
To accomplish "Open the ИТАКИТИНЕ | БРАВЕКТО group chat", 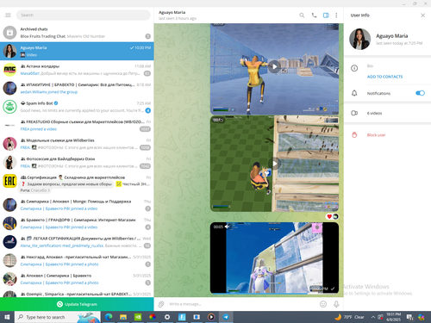I will (x=77, y=88).
